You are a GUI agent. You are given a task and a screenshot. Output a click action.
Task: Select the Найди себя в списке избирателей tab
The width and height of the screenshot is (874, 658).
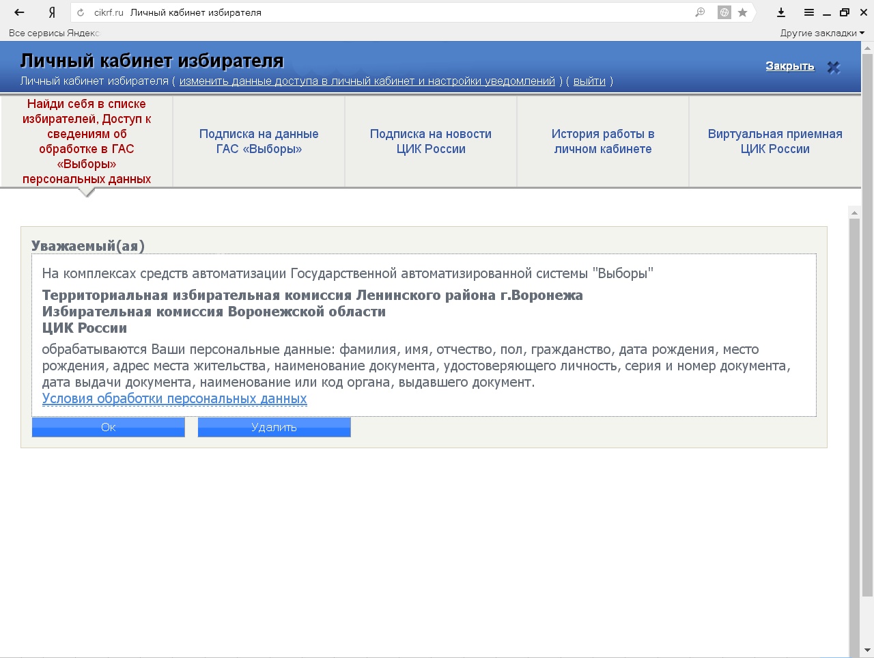[x=87, y=141]
